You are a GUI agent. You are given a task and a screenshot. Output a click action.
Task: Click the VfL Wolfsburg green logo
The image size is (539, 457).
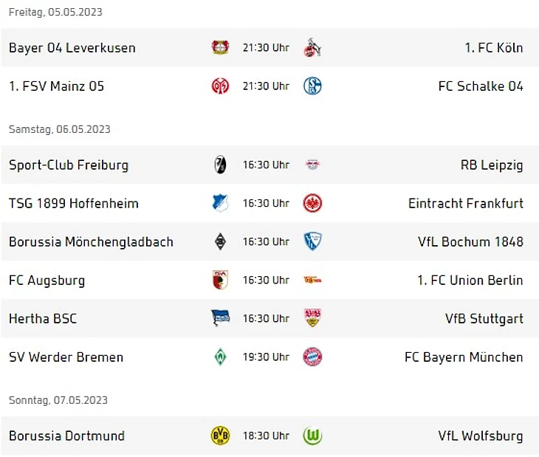point(312,436)
